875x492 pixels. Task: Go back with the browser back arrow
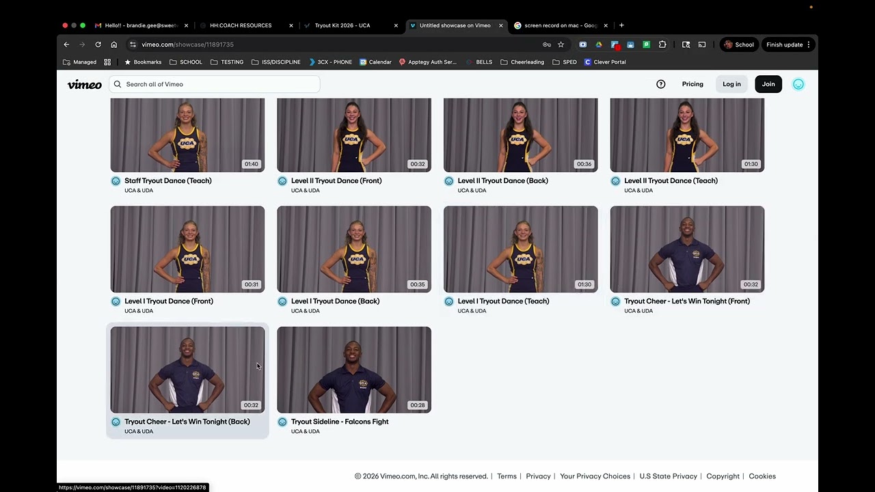(66, 44)
